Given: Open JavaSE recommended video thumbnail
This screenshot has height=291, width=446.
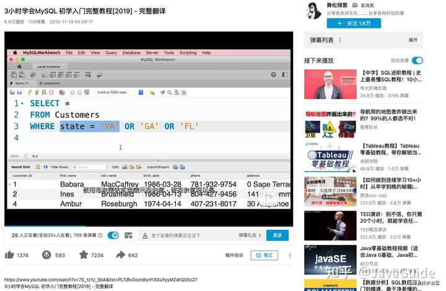Looking at the screenshot, I should [x=330, y=260].
